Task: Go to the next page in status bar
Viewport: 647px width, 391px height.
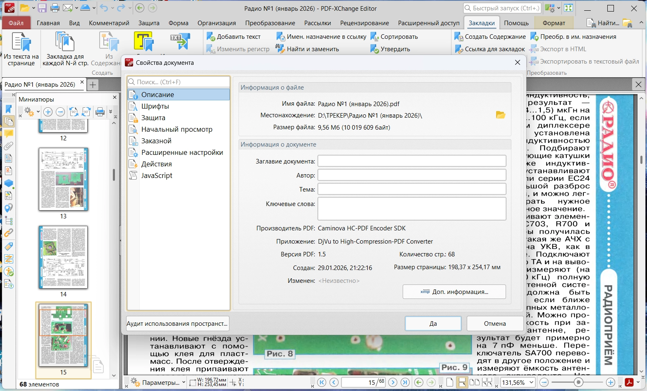Action: click(x=393, y=382)
